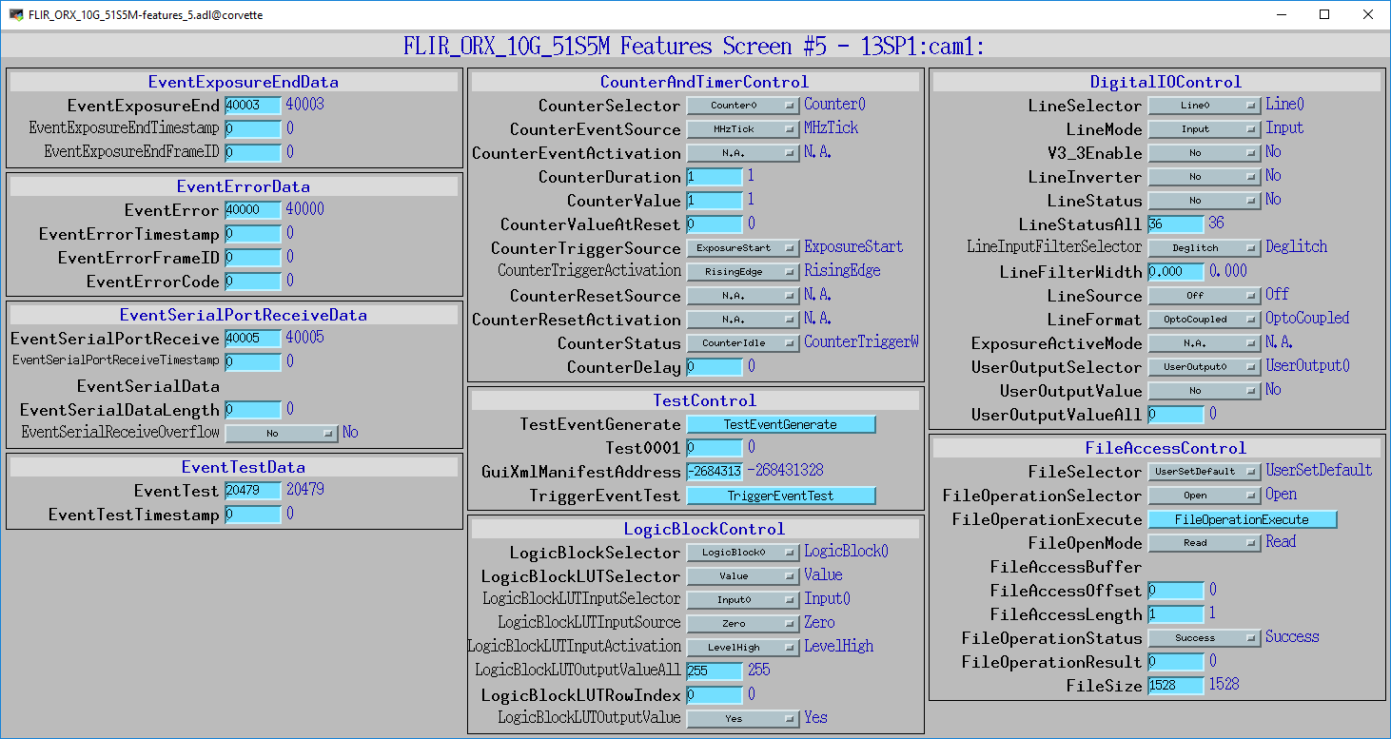Image resolution: width=1391 pixels, height=739 pixels.
Task: Click the CounterTriggerW readback text
Action: (x=861, y=341)
